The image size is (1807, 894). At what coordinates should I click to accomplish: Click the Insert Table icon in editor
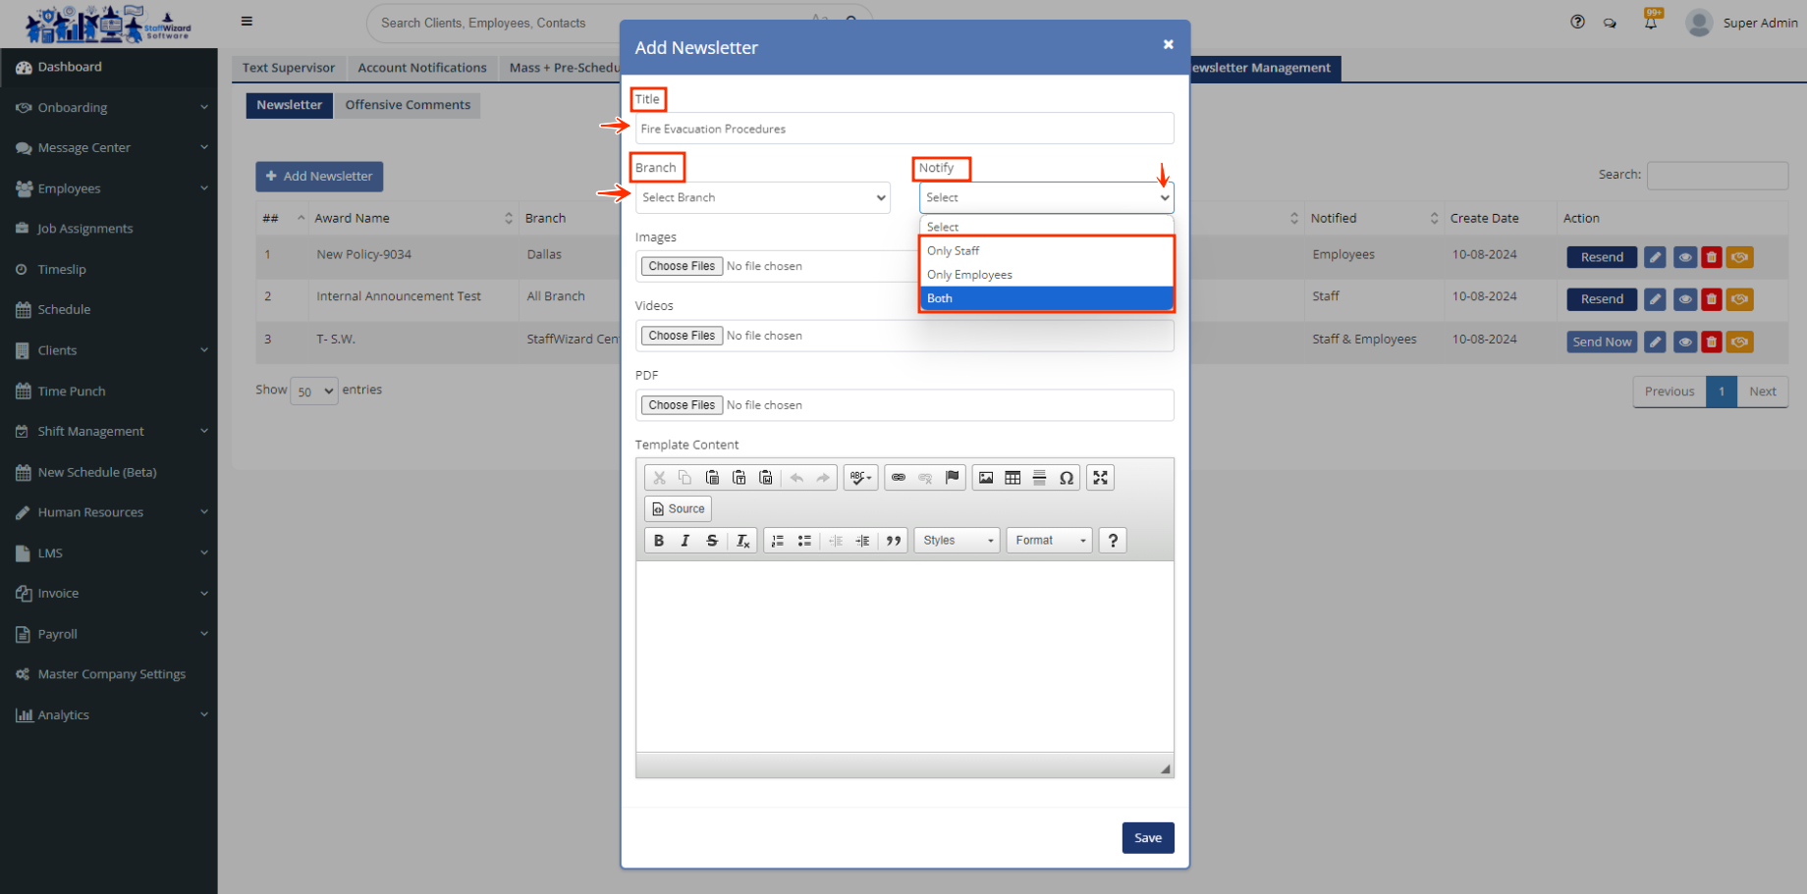click(1013, 478)
